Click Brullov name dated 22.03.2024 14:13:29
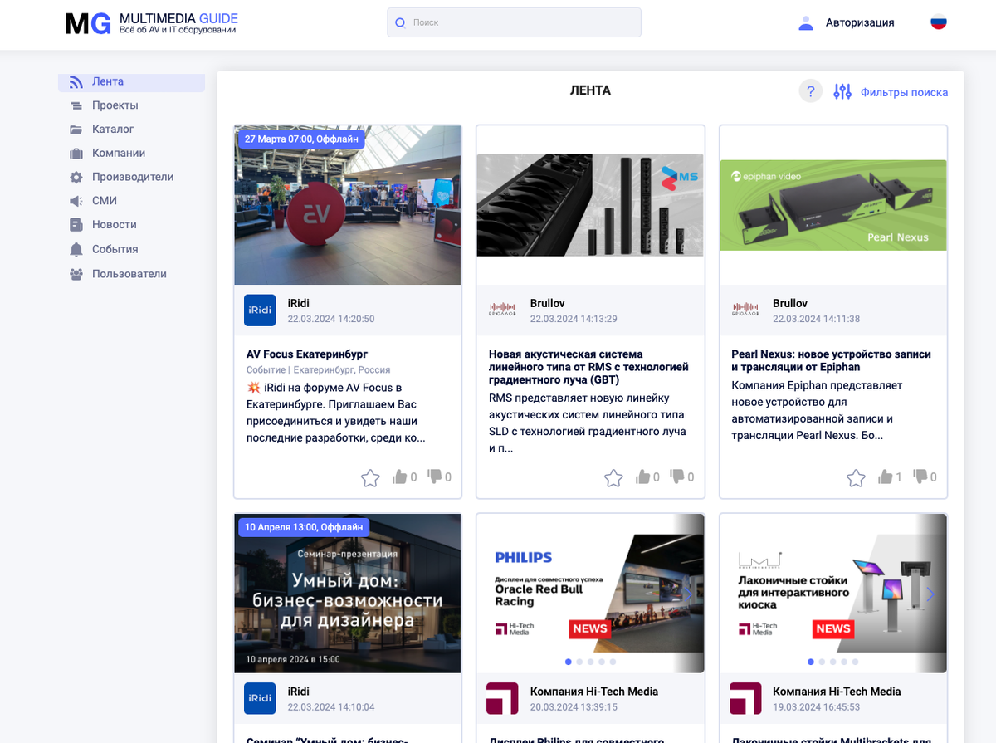 [548, 304]
